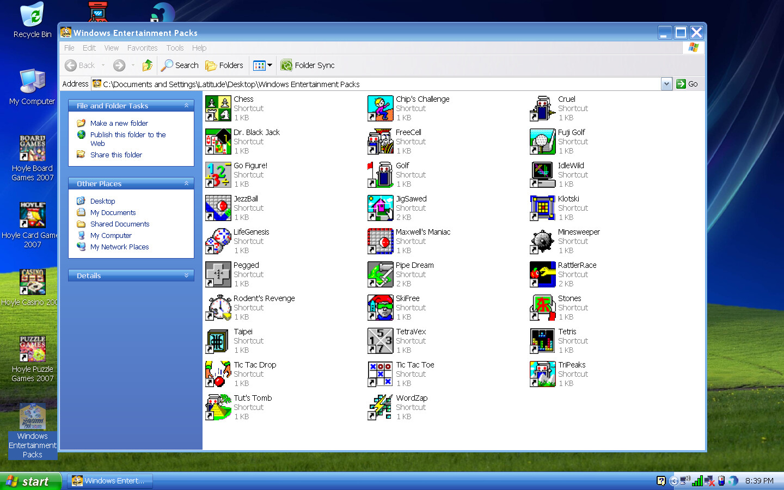The width and height of the screenshot is (784, 490).
Task: Open the File menu
Action: click(69, 48)
